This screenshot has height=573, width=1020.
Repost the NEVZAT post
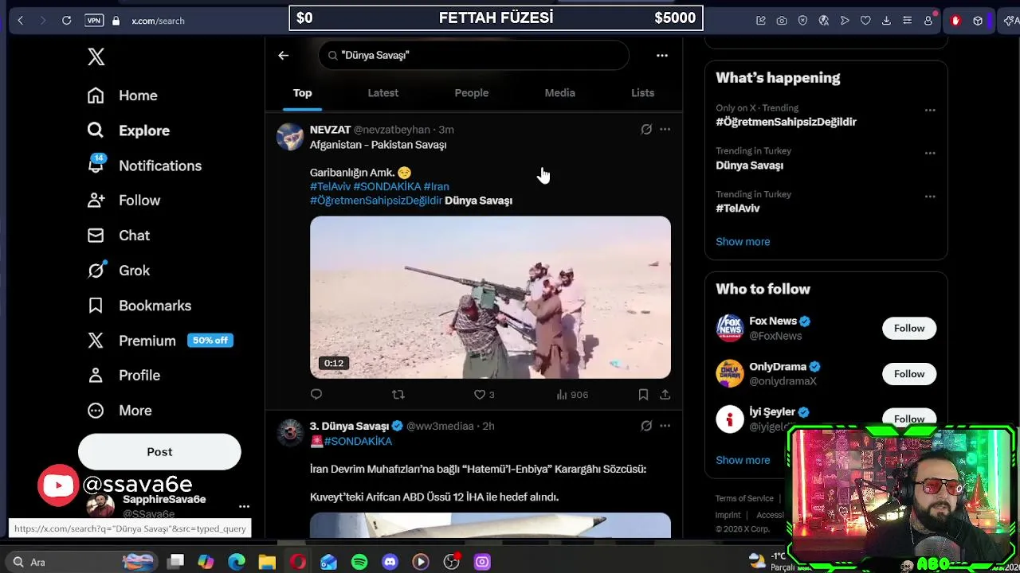(398, 395)
